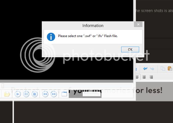Click the Copy icon

click(163, 69)
